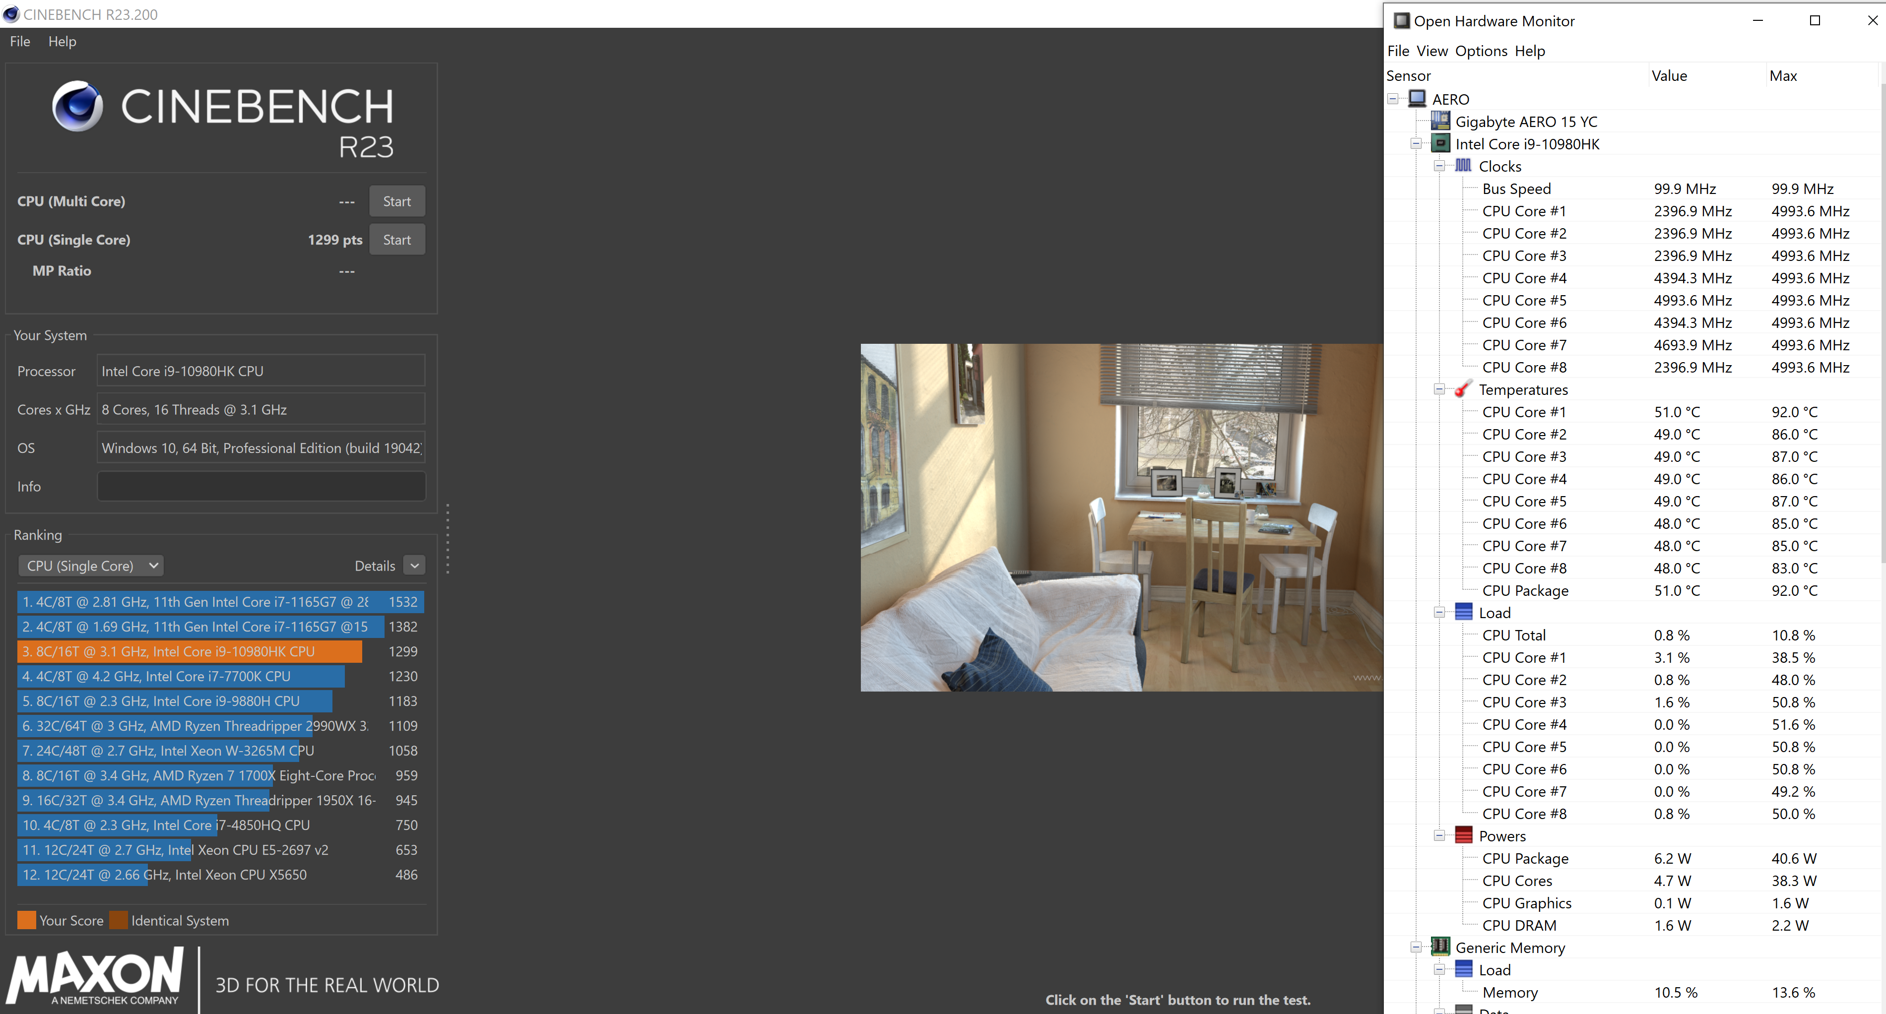Select ranking row 6 Threadripper 2990WX
This screenshot has width=1886, height=1014.
(x=220, y=726)
